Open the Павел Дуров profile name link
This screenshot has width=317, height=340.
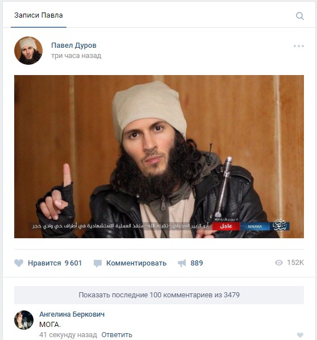74,45
